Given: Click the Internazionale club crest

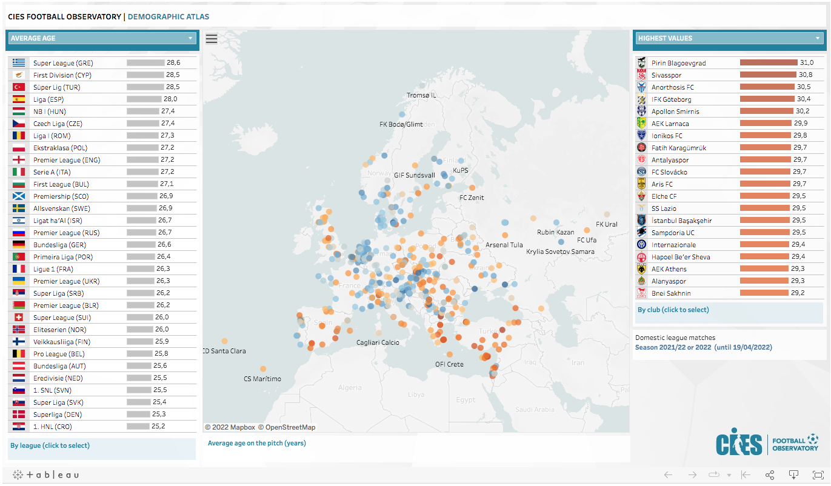Looking at the screenshot, I should click(641, 245).
